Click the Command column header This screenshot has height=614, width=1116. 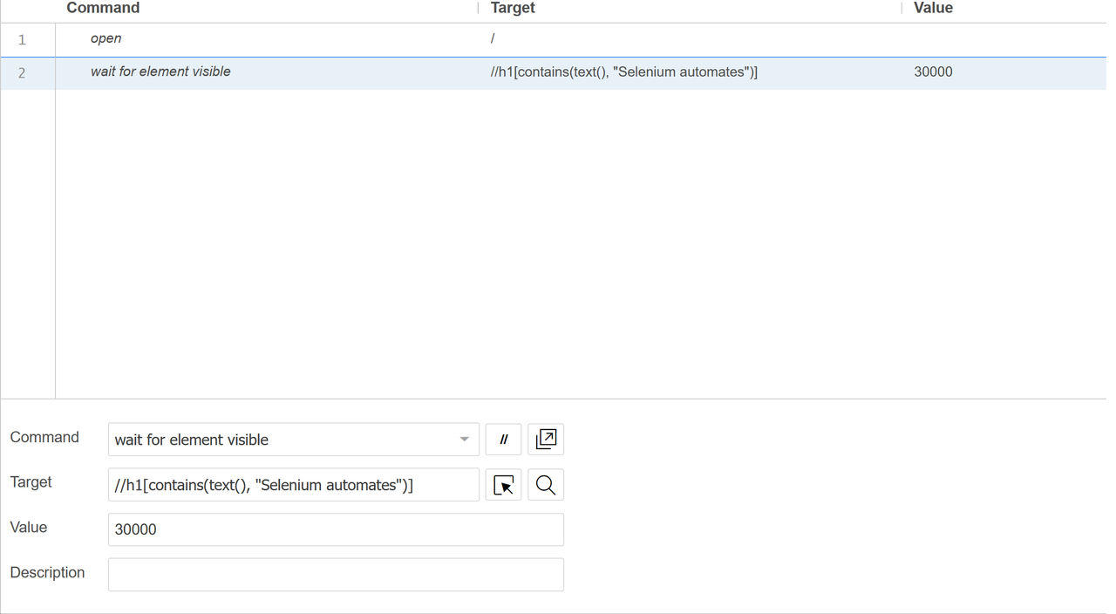click(x=103, y=8)
